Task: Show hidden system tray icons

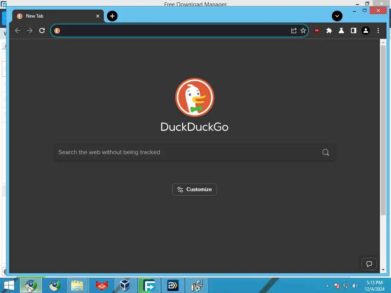Action: (327, 286)
